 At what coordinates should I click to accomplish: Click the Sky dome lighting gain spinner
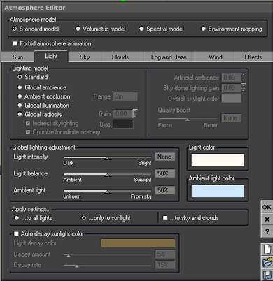click(244, 88)
